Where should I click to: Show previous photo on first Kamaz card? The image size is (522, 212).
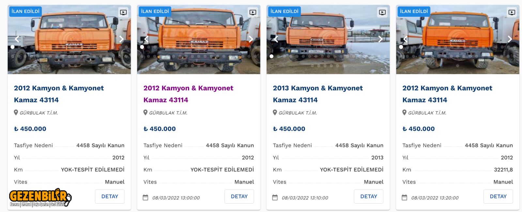point(17,39)
